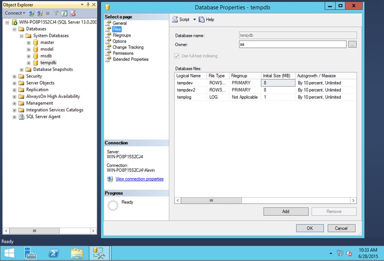The height and width of the screenshot is (261, 384).
Task: Click View connection properties link
Action: click(139, 179)
